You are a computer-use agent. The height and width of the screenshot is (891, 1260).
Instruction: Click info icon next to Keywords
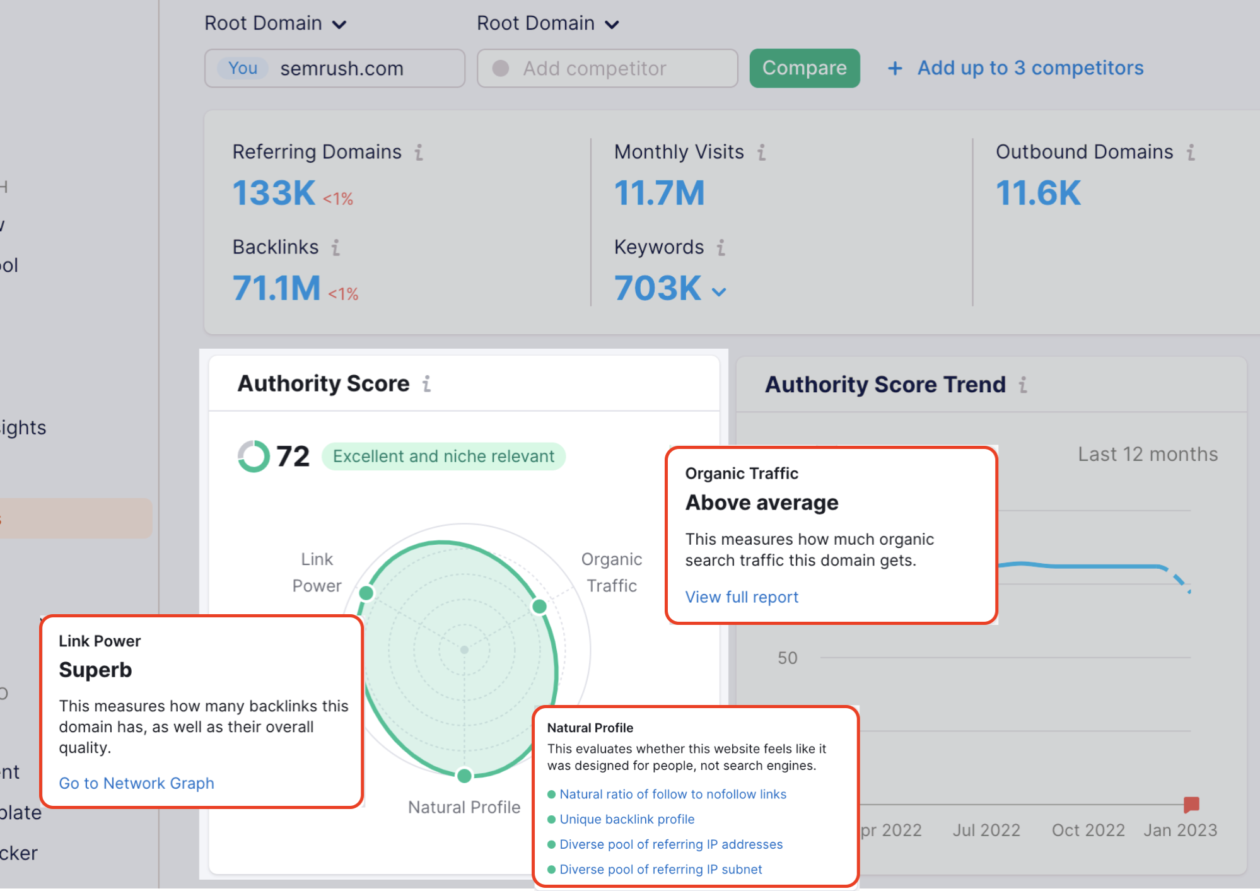click(x=721, y=247)
